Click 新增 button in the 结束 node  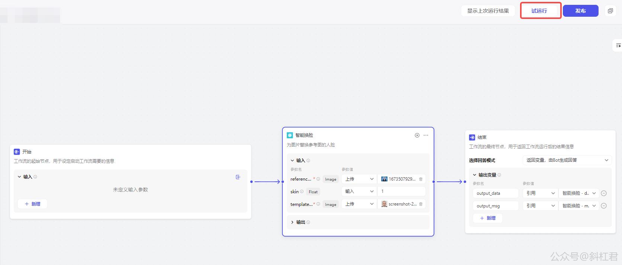coord(488,218)
